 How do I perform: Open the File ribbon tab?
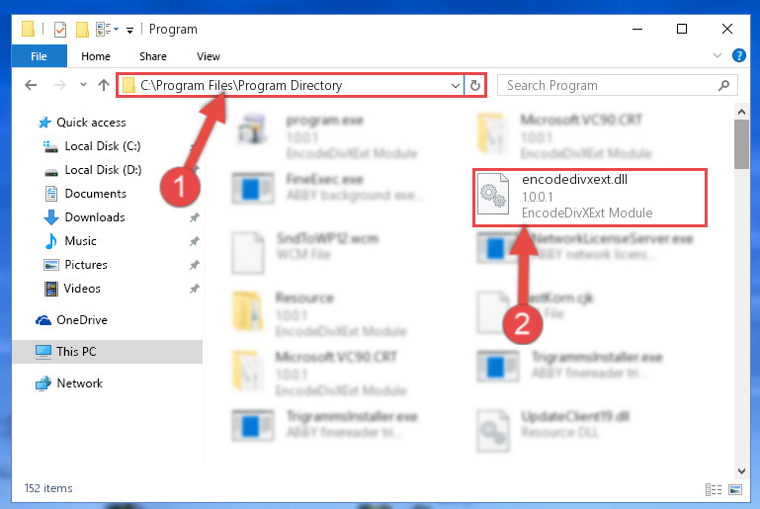[x=39, y=56]
